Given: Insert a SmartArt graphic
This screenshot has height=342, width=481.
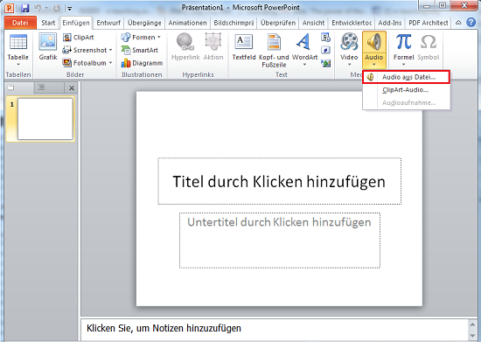Looking at the screenshot, I should pos(140,50).
